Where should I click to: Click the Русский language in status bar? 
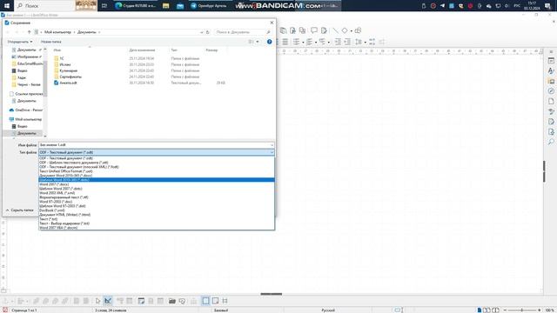(328, 310)
